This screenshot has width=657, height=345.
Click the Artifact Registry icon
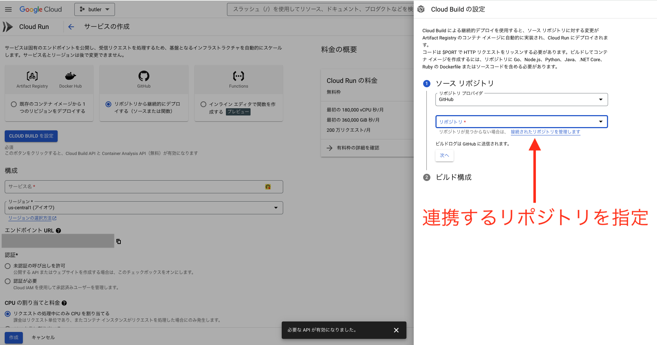pos(32,77)
